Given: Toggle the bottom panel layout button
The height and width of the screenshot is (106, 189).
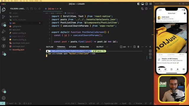Looking at the screenshot, I should (x=143, y=4).
